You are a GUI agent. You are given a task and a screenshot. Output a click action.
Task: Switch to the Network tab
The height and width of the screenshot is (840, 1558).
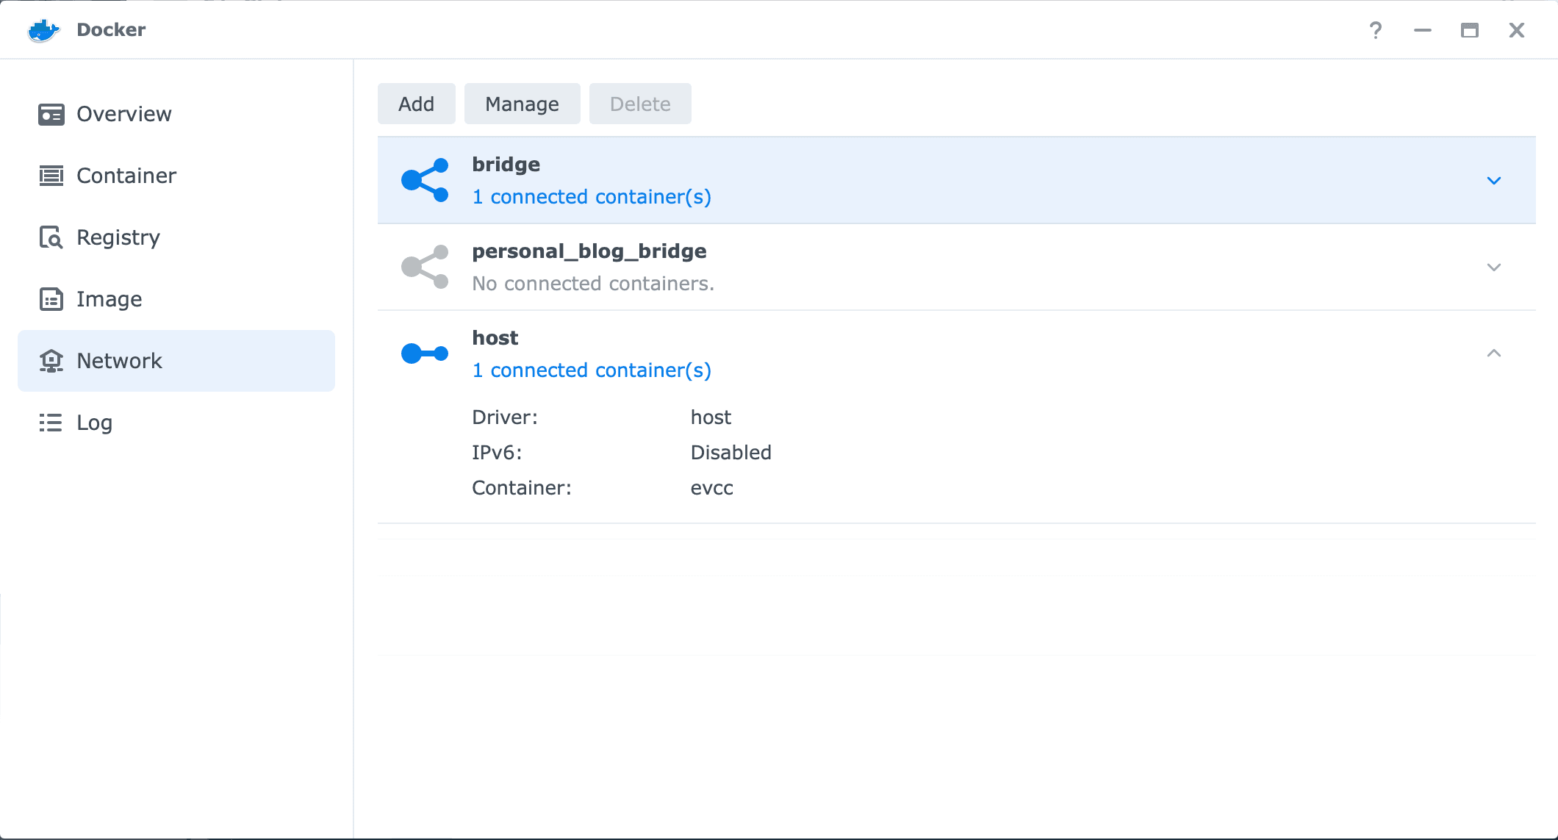[x=119, y=361]
